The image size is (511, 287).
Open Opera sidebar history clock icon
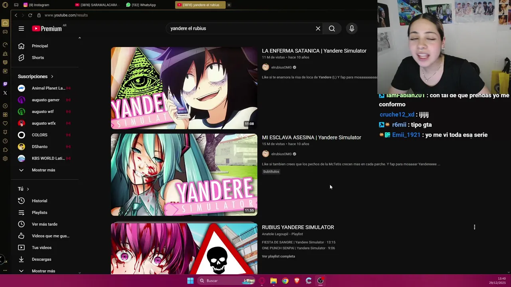(5, 141)
